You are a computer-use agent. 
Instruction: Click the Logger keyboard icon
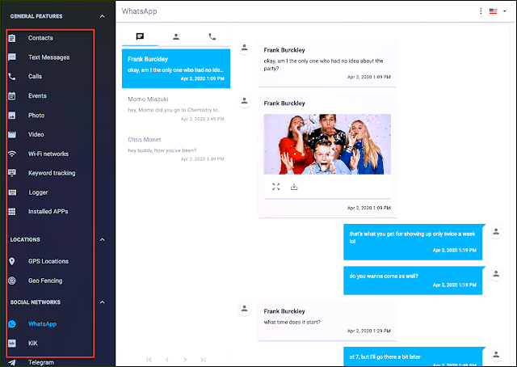pyautogui.click(x=12, y=192)
